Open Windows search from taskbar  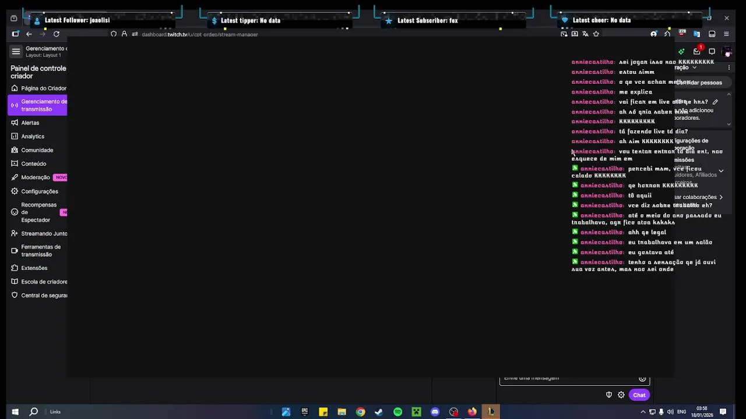tap(34, 411)
